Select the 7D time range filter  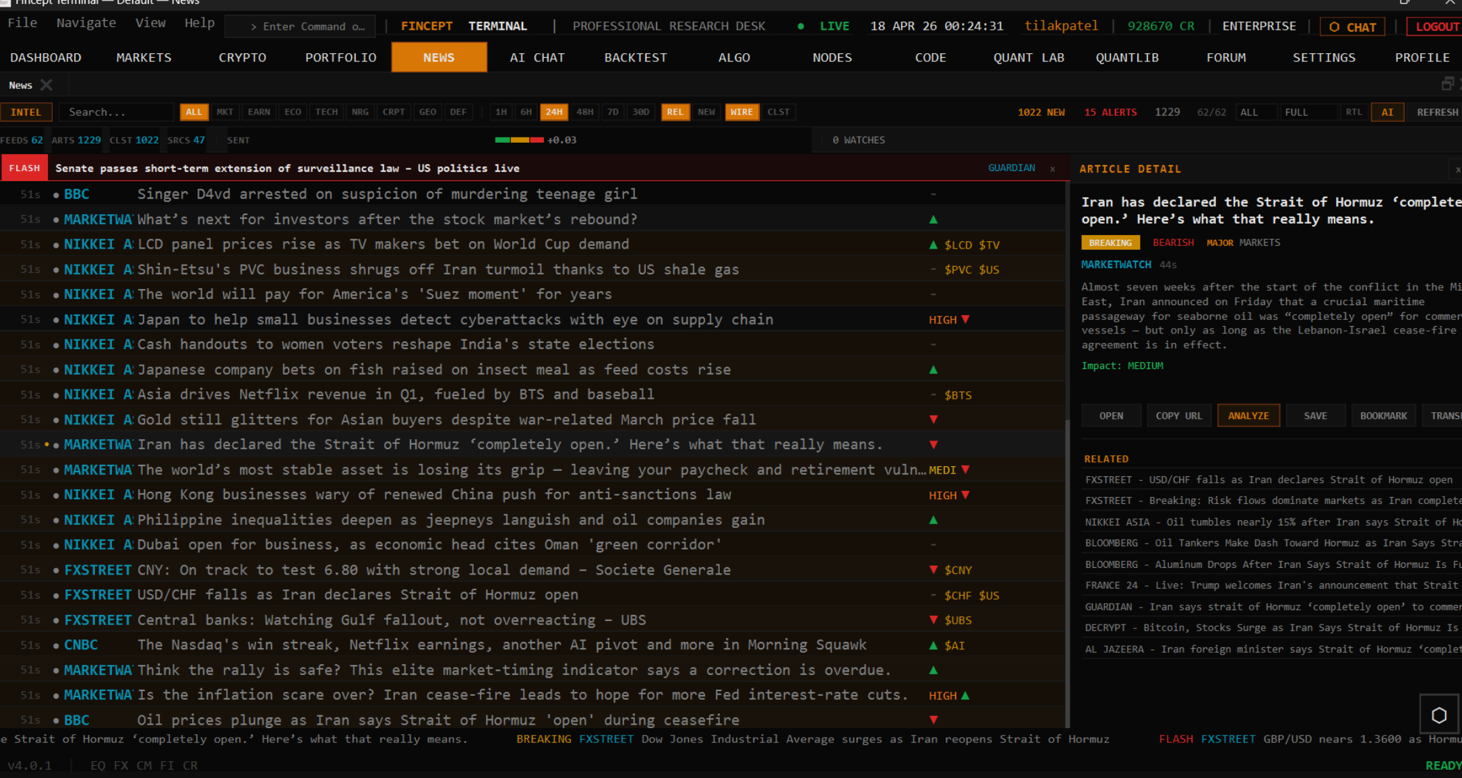pyautogui.click(x=613, y=112)
